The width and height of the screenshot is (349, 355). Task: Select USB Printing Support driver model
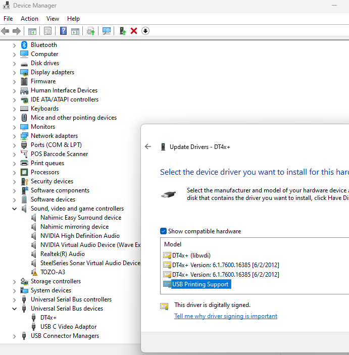point(200,284)
